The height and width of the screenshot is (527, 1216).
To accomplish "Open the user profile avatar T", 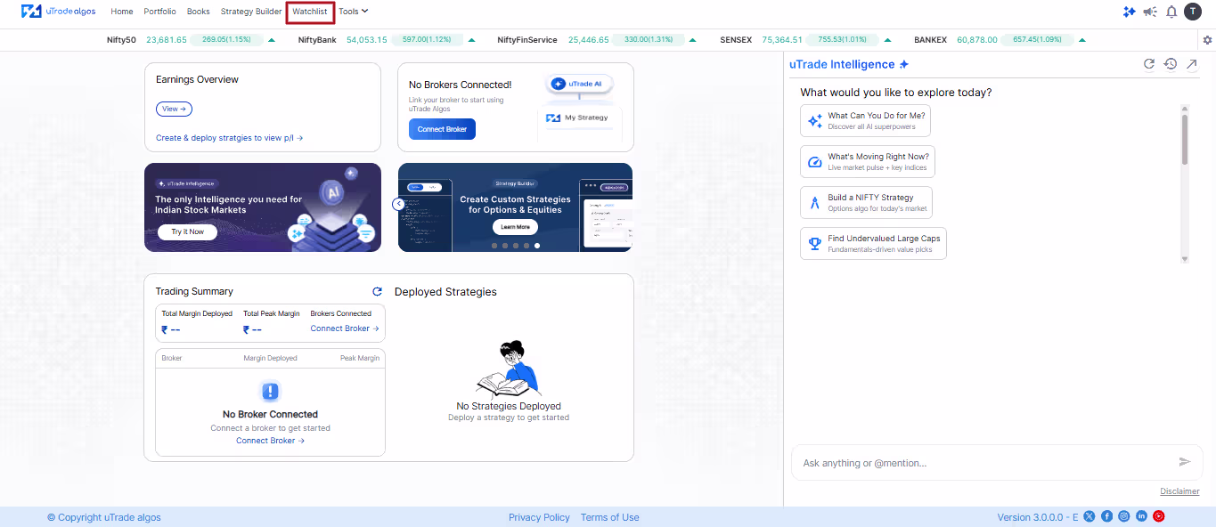I will pyautogui.click(x=1192, y=12).
